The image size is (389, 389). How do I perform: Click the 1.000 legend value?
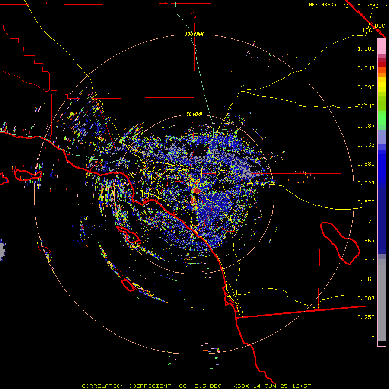pos(366,48)
